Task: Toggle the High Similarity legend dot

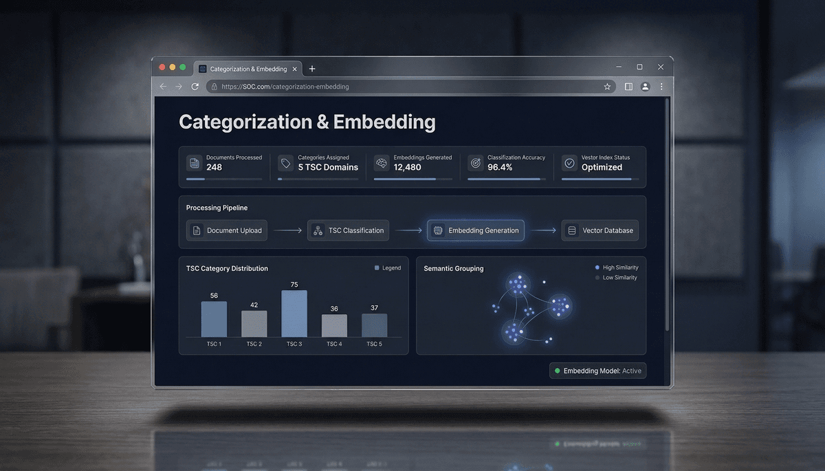Action: 597,267
